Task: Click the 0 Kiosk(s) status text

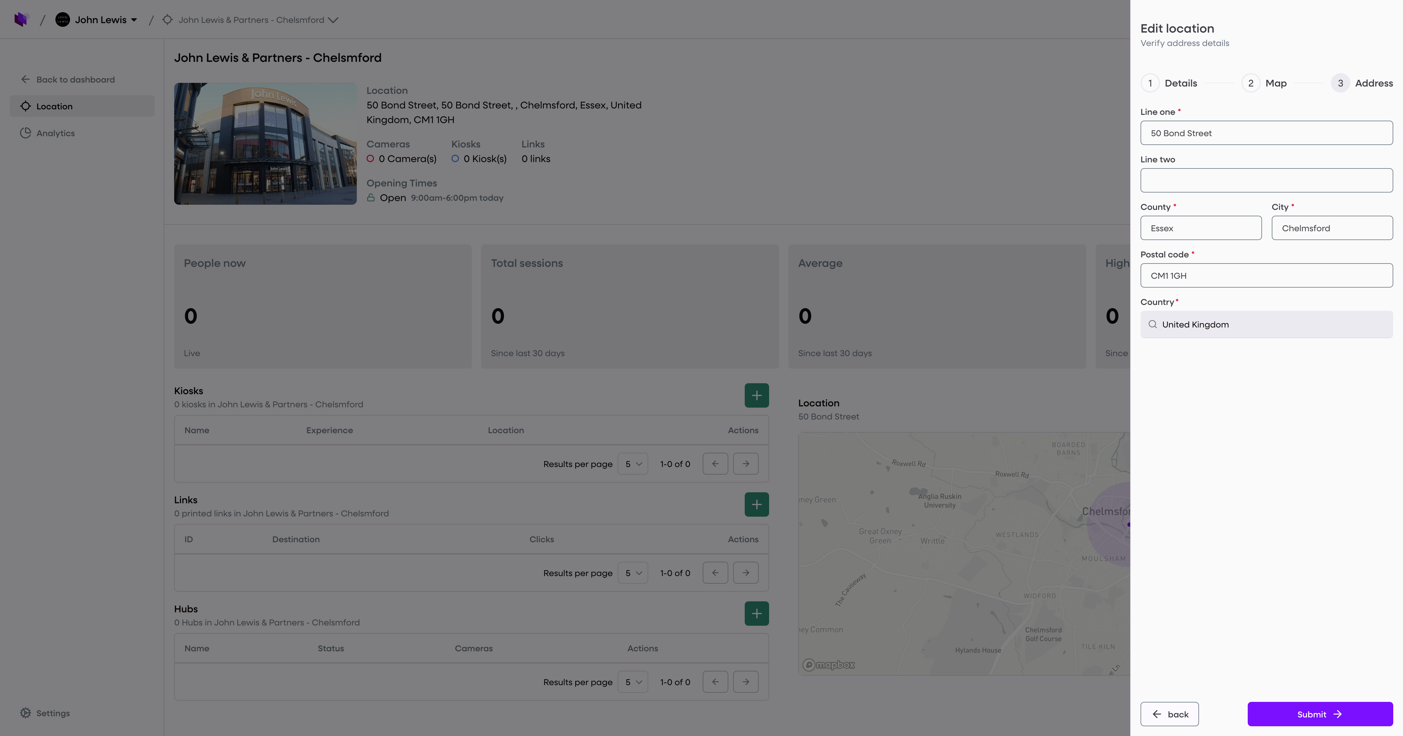Action: pyautogui.click(x=485, y=158)
